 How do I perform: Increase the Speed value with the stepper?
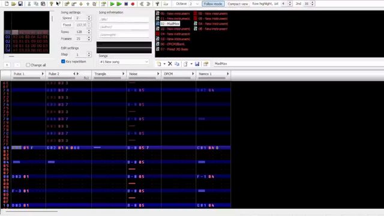tap(89, 17)
